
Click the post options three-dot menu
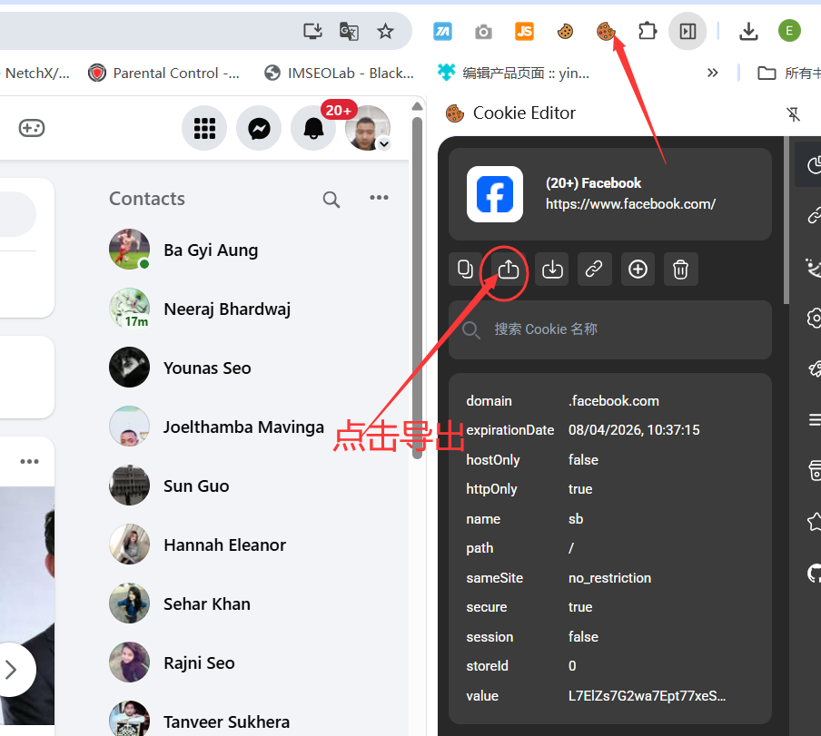pyautogui.click(x=29, y=461)
